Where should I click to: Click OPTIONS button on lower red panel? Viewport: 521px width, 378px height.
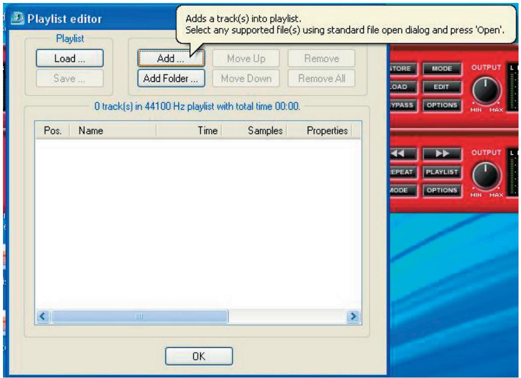pyautogui.click(x=442, y=190)
